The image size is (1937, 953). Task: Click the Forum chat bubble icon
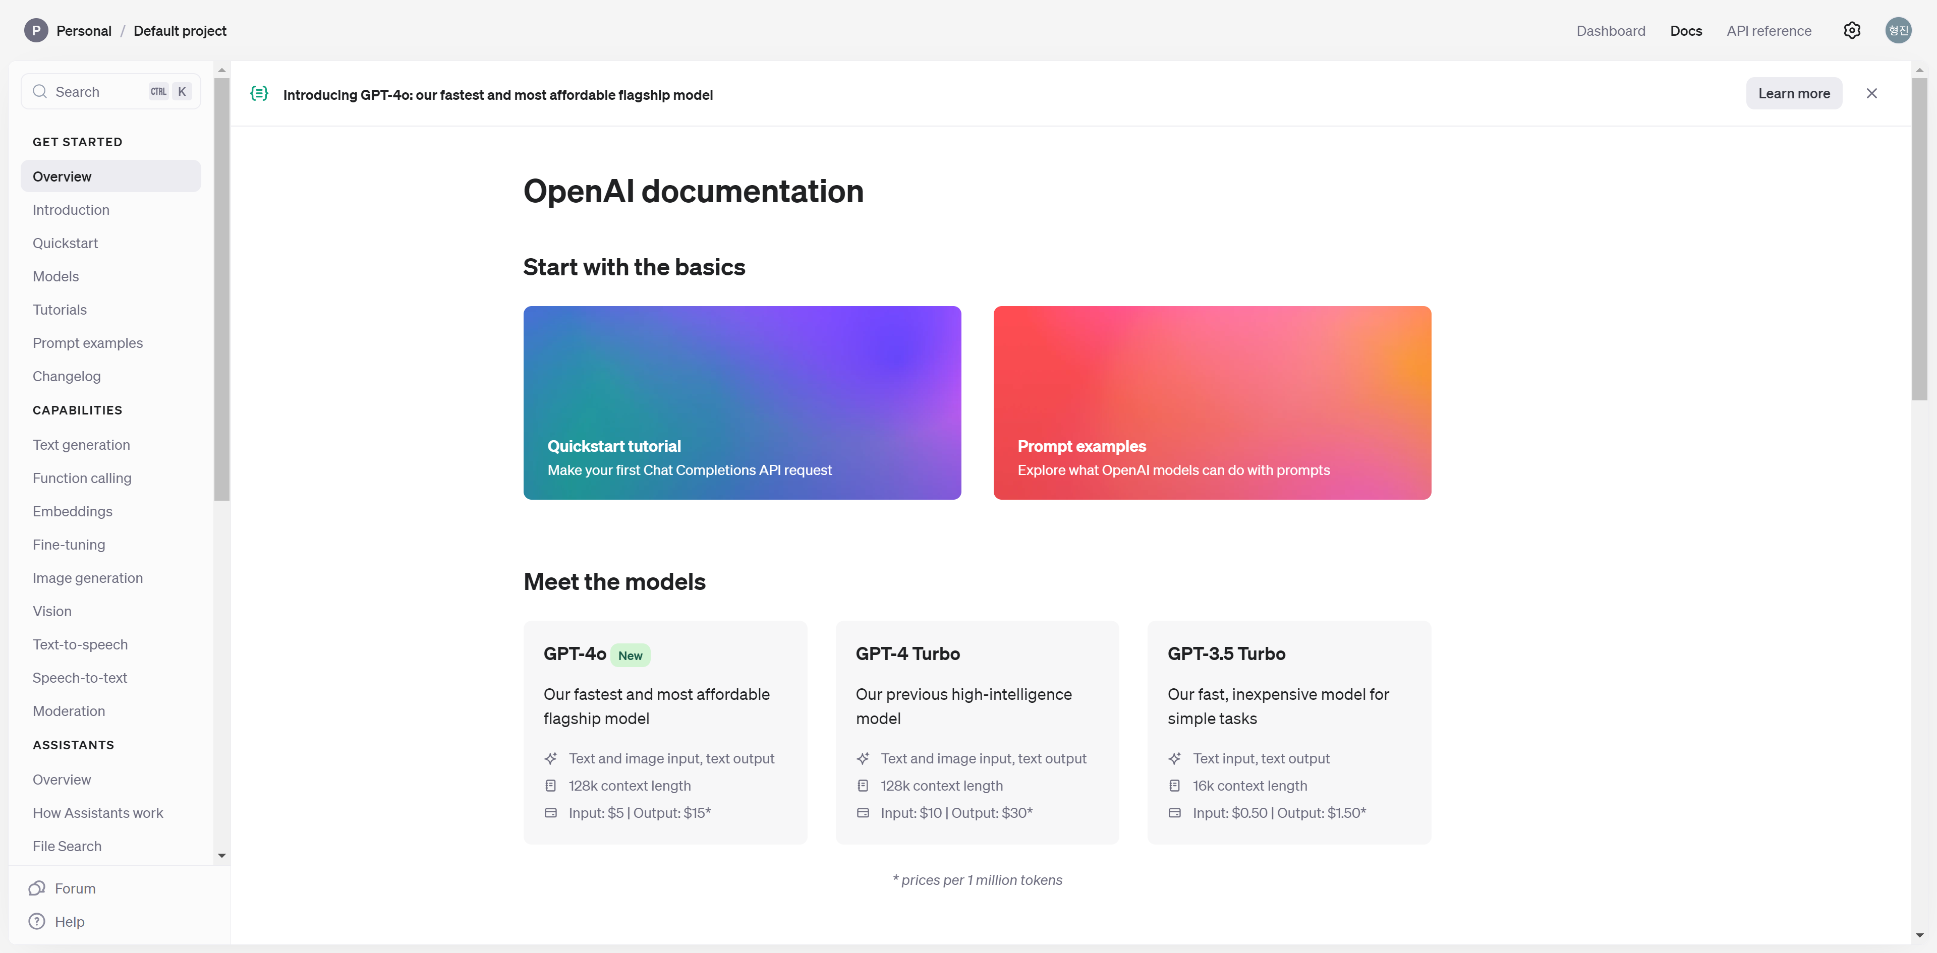37,888
